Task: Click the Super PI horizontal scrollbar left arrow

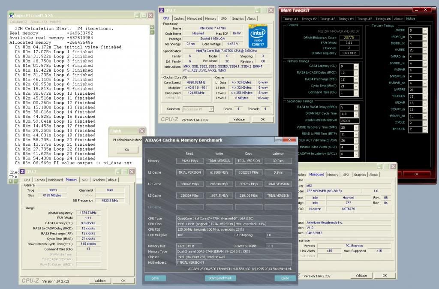Action: click(x=11, y=181)
